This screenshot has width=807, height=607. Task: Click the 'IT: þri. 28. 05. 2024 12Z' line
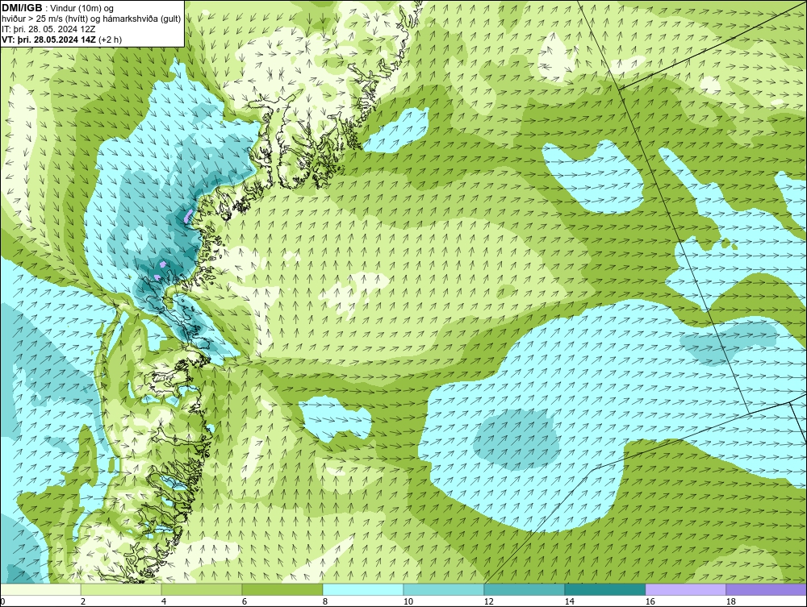coord(48,29)
